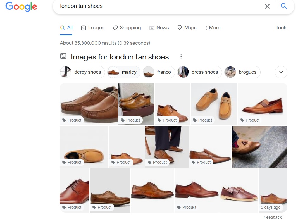Click the blue search magnifier icon
This screenshot has height=219, width=298.
click(284, 6)
